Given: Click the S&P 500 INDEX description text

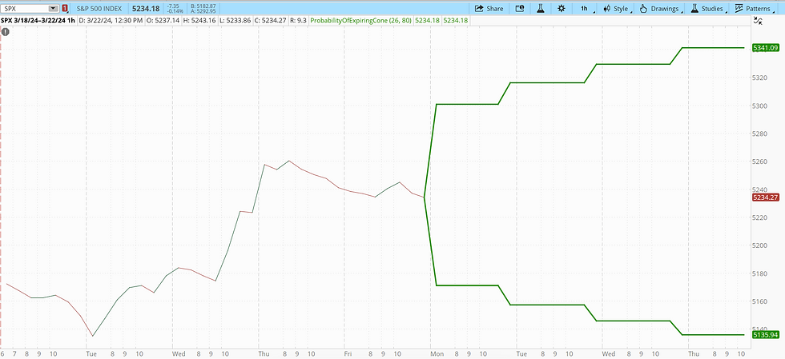Looking at the screenshot, I should pyautogui.click(x=99, y=9).
